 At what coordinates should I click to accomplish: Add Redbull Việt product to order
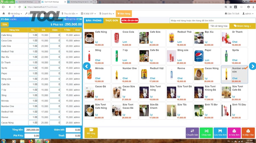(152, 74)
